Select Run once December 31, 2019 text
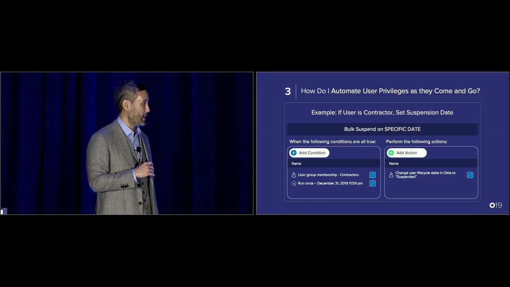The image size is (510, 287). (x=330, y=183)
